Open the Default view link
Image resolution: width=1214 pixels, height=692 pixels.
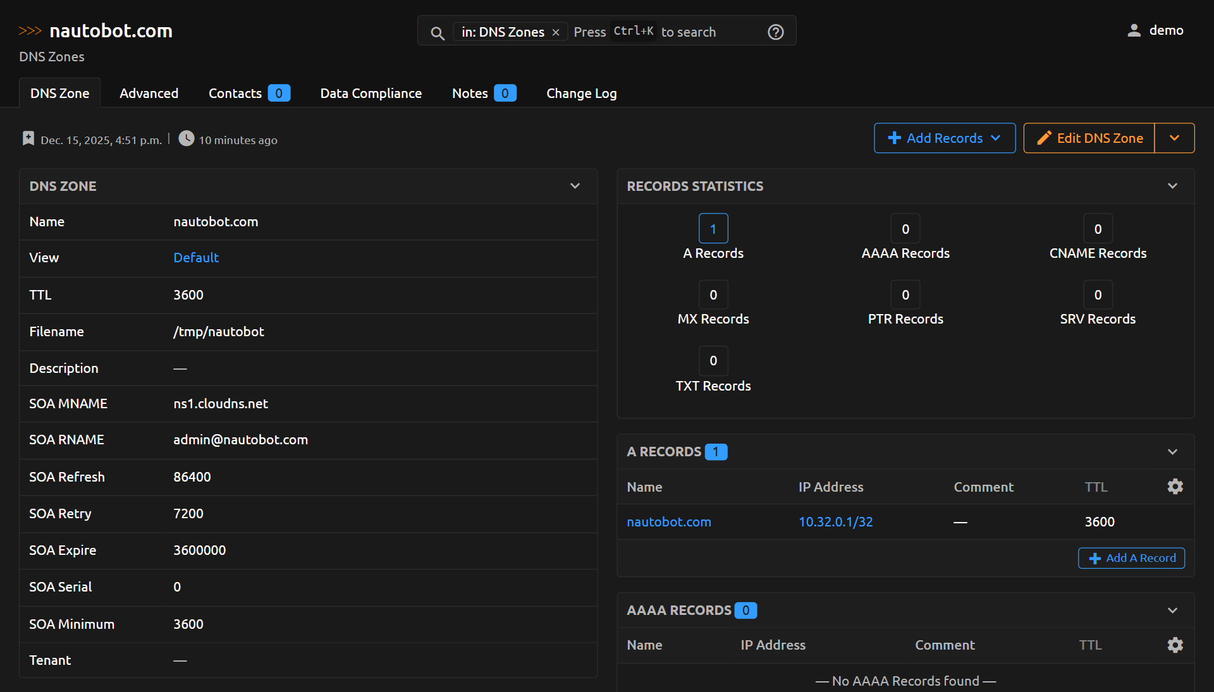click(196, 257)
